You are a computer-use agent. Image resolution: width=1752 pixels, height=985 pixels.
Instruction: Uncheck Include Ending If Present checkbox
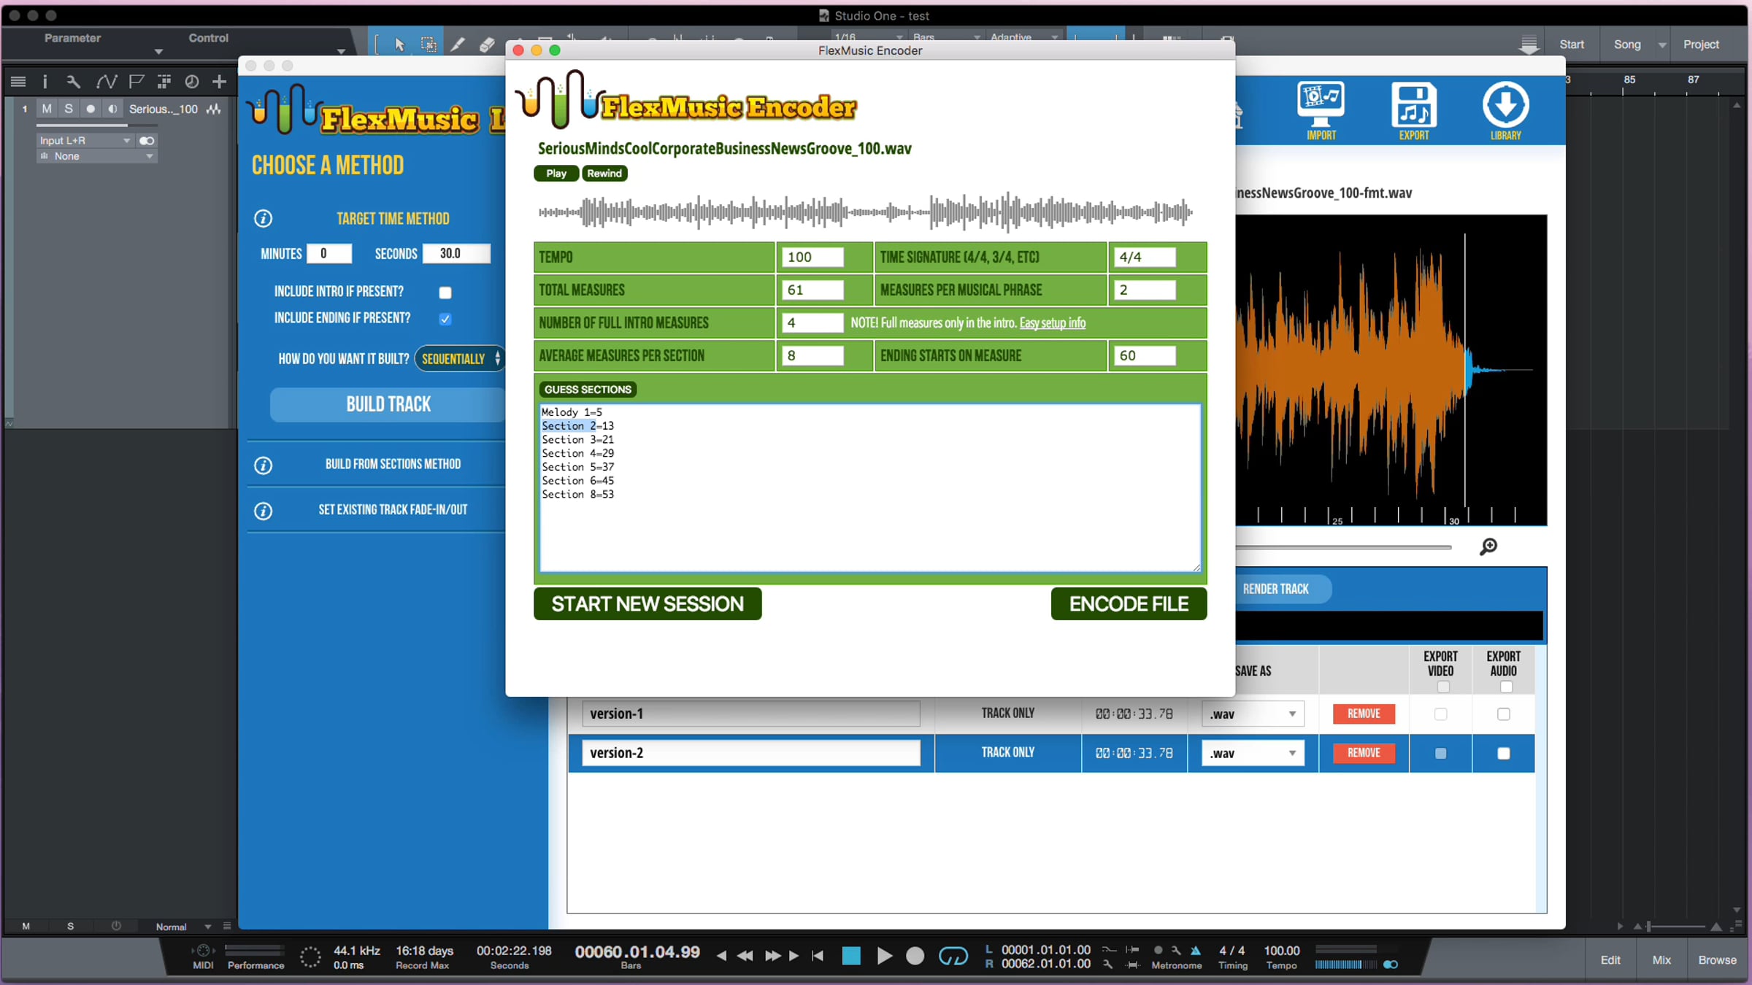[445, 319]
